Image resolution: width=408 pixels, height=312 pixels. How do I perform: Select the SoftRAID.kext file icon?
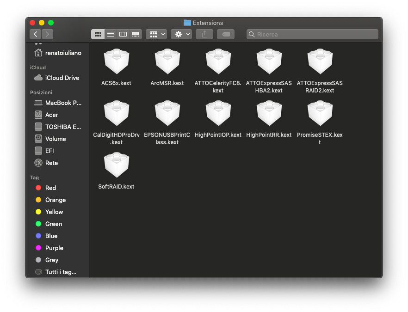[x=116, y=165]
